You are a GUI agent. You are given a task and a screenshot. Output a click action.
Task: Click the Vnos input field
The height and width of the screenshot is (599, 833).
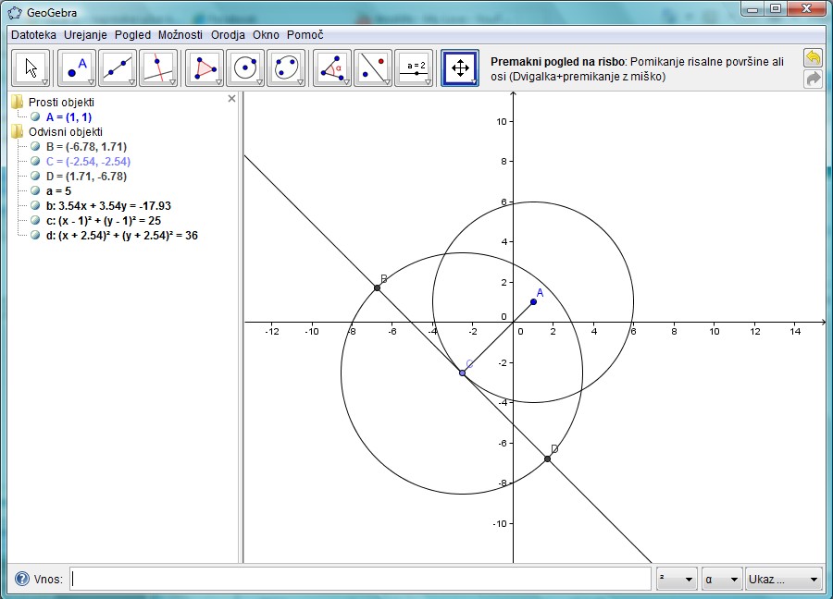pyautogui.click(x=361, y=579)
